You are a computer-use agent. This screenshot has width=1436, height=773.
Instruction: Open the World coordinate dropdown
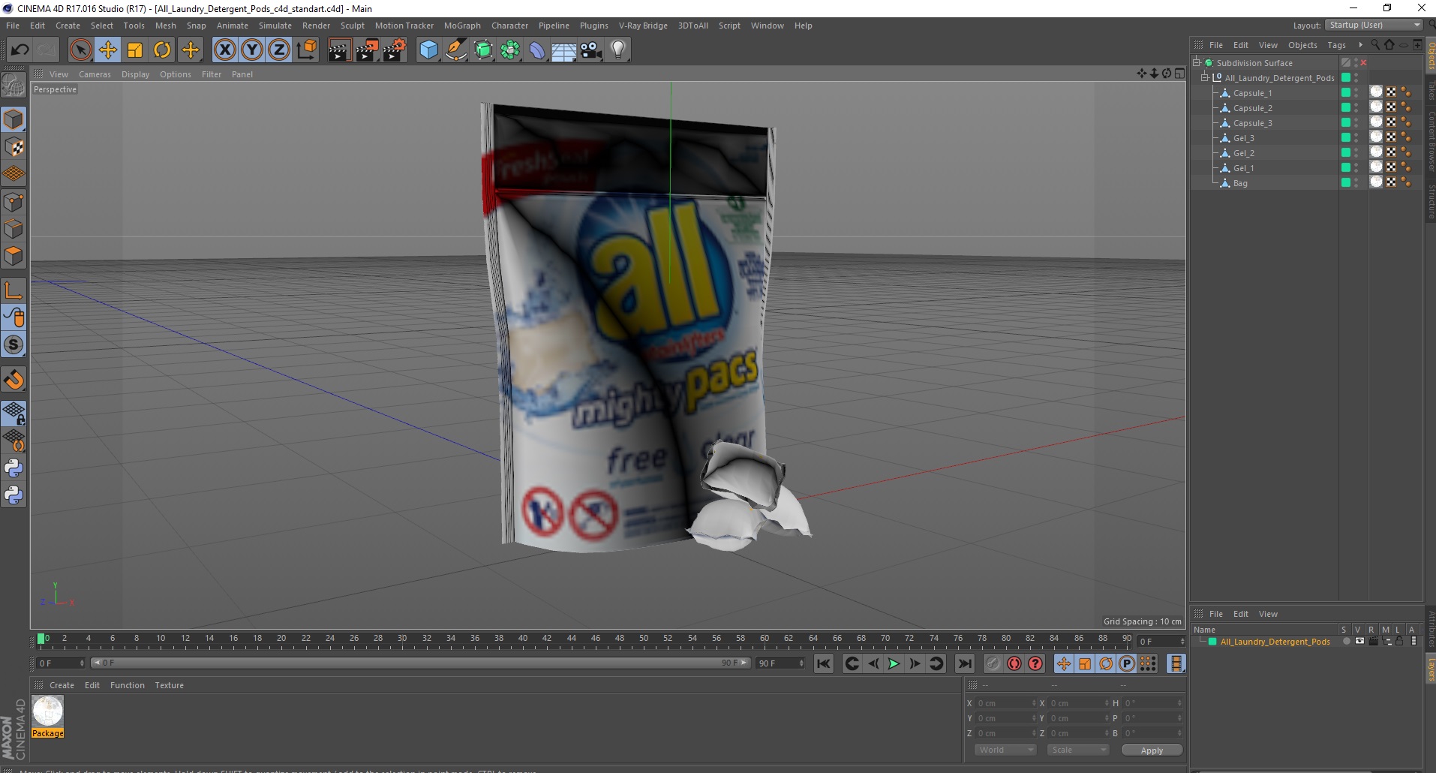point(1005,750)
